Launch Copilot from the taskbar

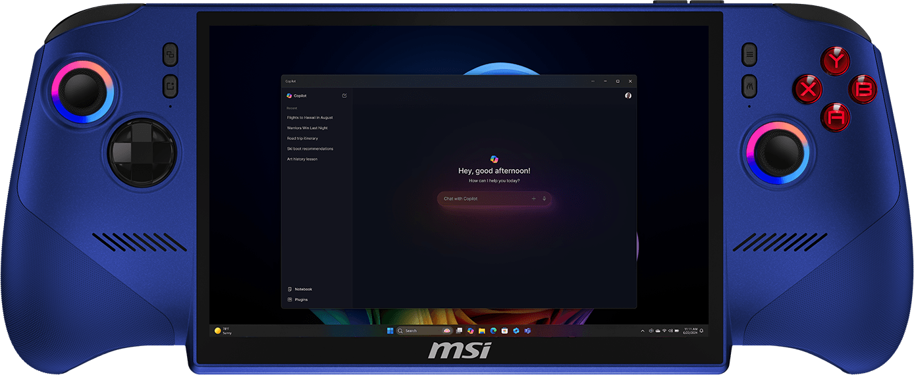[x=470, y=330]
